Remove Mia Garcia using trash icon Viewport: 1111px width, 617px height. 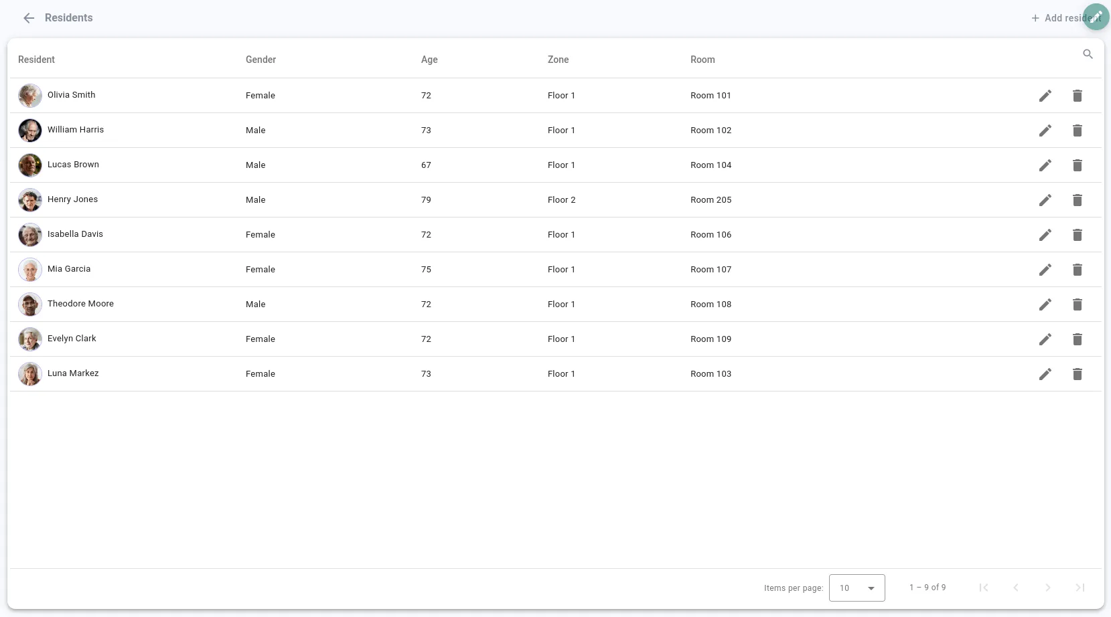(1077, 270)
